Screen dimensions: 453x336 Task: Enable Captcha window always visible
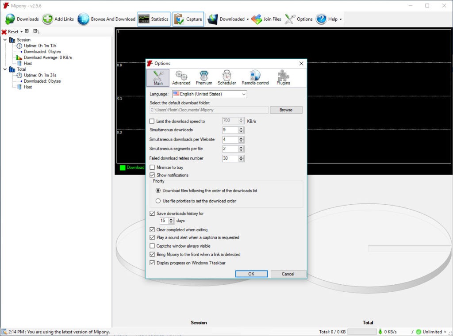152,246
